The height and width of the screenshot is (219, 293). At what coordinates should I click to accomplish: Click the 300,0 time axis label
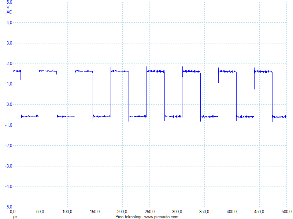click(177, 212)
